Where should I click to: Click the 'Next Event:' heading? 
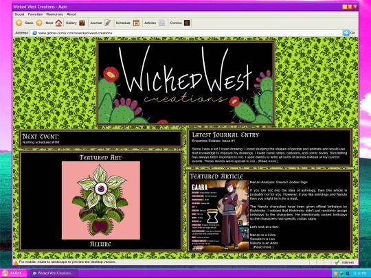41,136
